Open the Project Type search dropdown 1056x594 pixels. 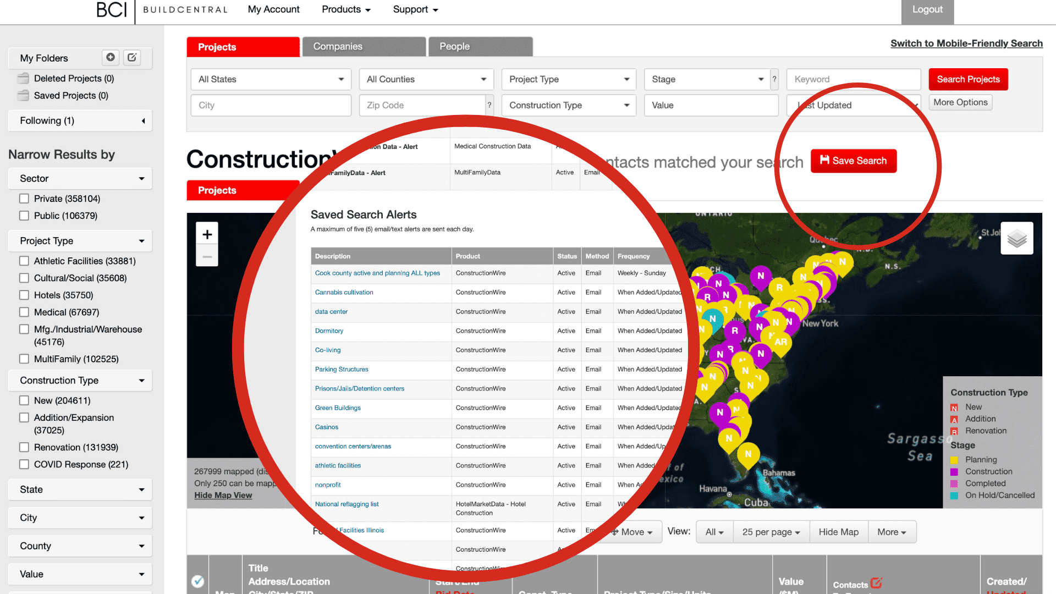[569, 79]
